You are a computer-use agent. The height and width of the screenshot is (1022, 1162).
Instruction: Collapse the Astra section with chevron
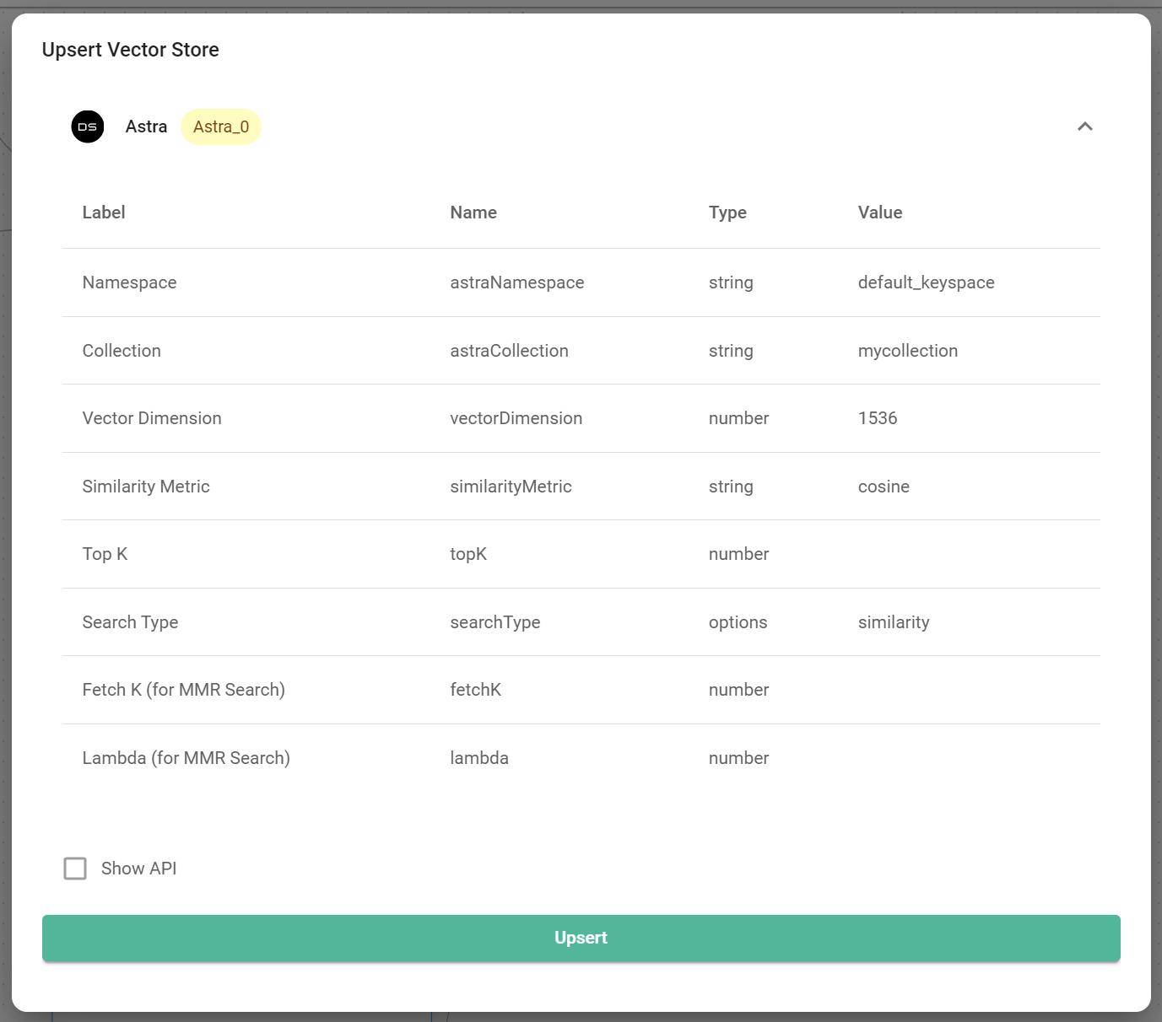coord(1084,127)
